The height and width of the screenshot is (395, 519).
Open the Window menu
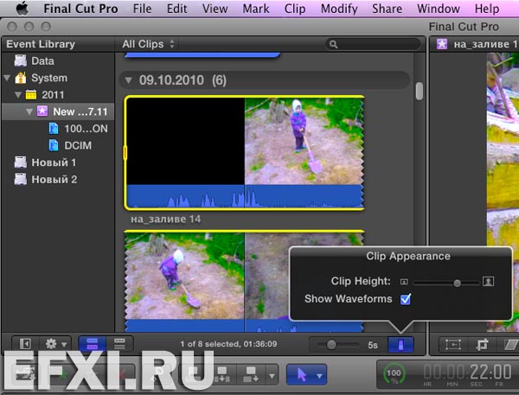(x=439, y=9)
